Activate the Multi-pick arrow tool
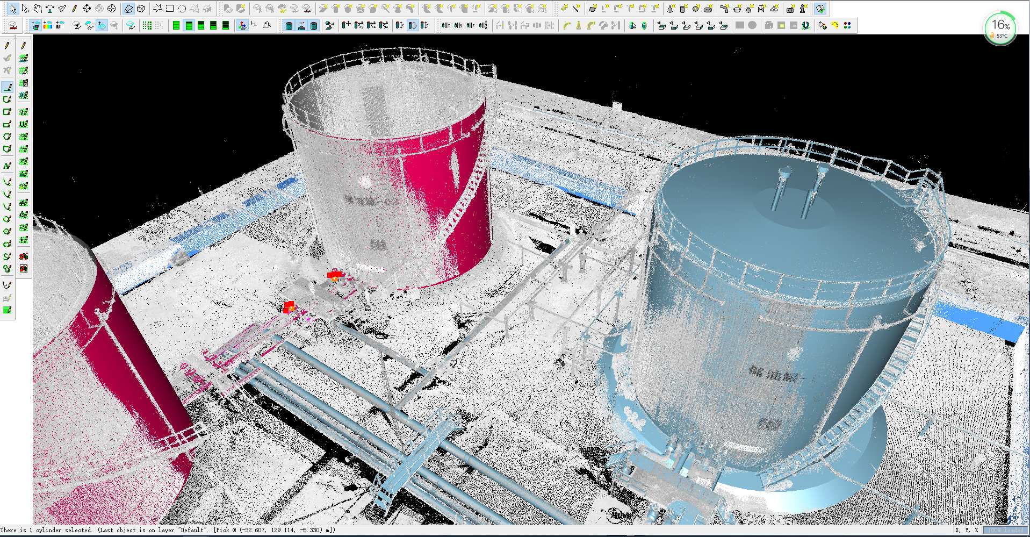The image size is (1030, 537). (x=25, y=9)
